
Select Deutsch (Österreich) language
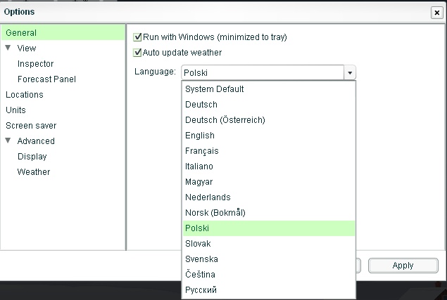coord(269,120)
